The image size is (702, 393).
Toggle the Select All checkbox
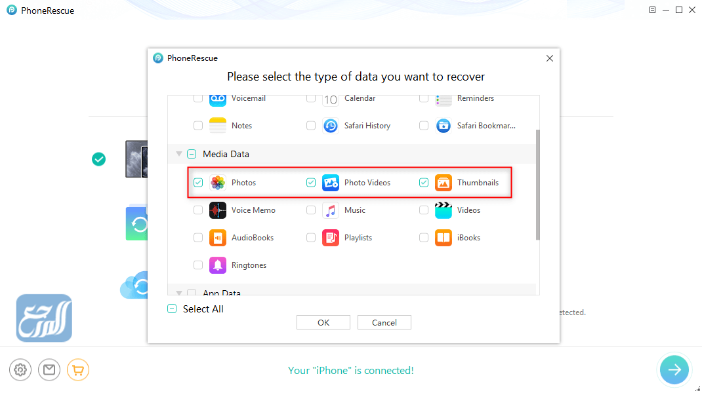click(x=172, y=309)
